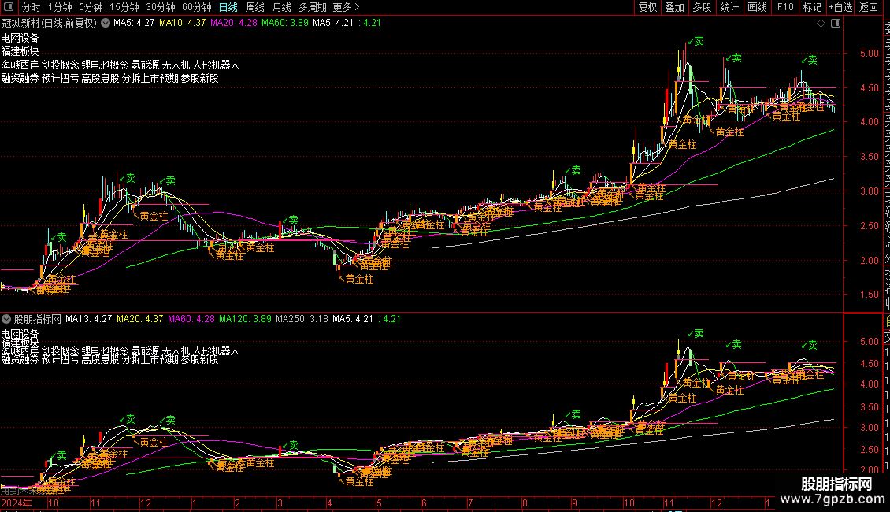Image resolution: width=890 pixels, height=512 pixels.
Task: Click the 叠加 overlay button
Action: click(x=675, y=7)
